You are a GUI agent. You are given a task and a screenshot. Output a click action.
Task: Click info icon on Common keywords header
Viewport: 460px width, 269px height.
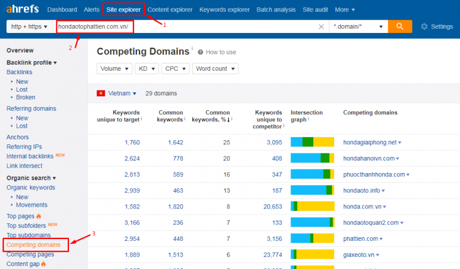click(x=185, y=119)
